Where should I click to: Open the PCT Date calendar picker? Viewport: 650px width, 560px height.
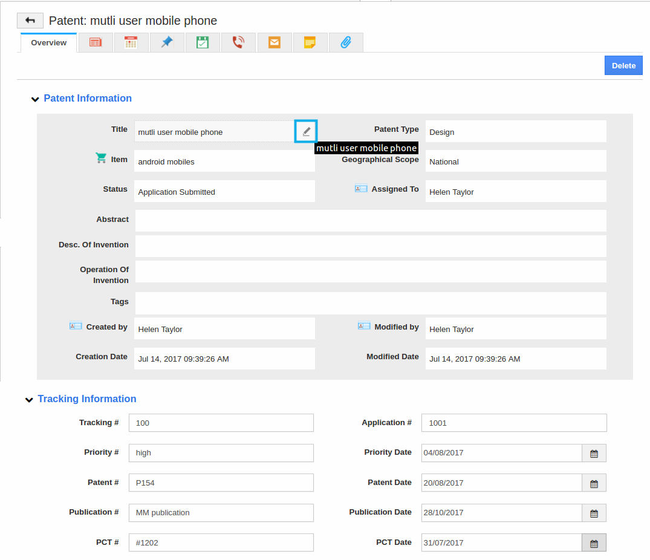(x=594, y=543)
